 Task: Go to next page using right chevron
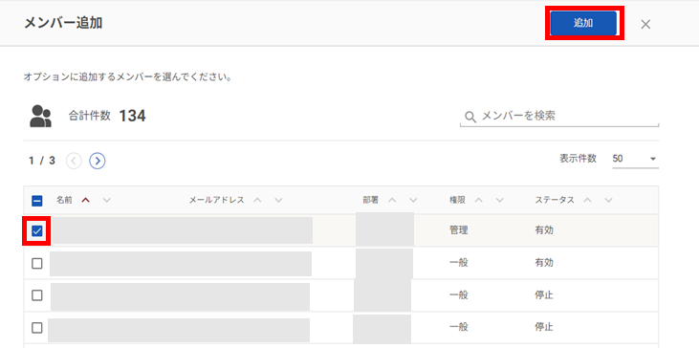pos(98,161)
